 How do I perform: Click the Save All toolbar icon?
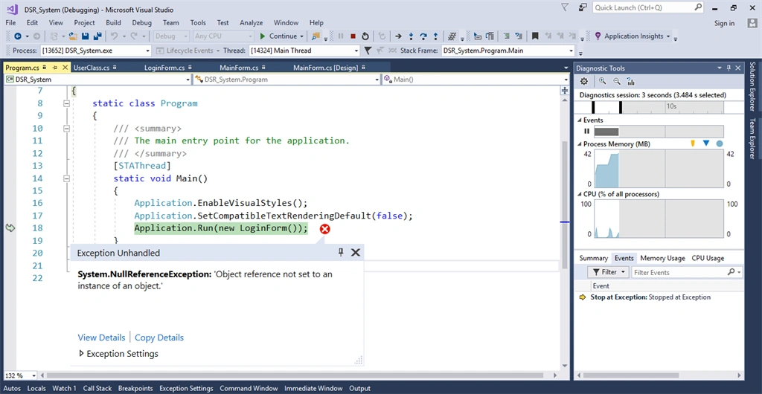click(x=97, y=36)
